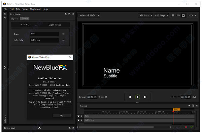This screenshot has height=133, width=202.
Task: Close the Title List panel
Action: click(73, 128)
